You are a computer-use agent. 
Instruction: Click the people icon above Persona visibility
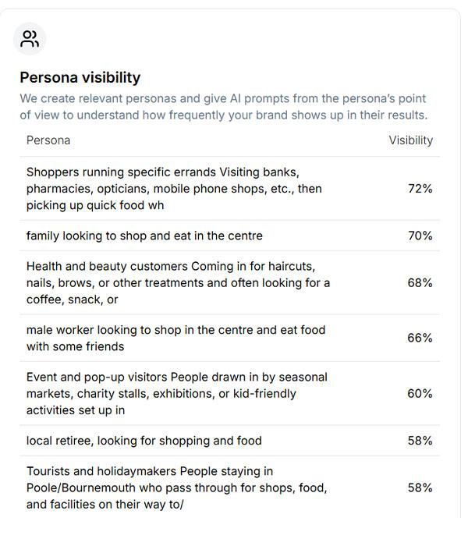click(30, 39)
